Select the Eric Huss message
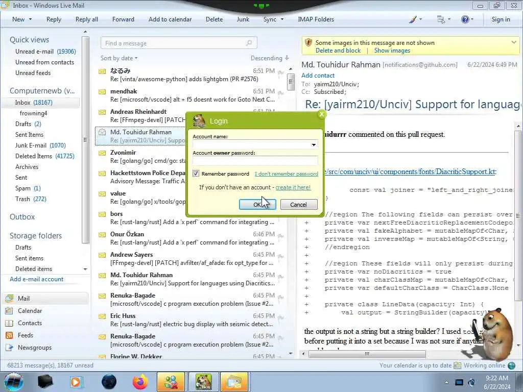 [192, 320]
